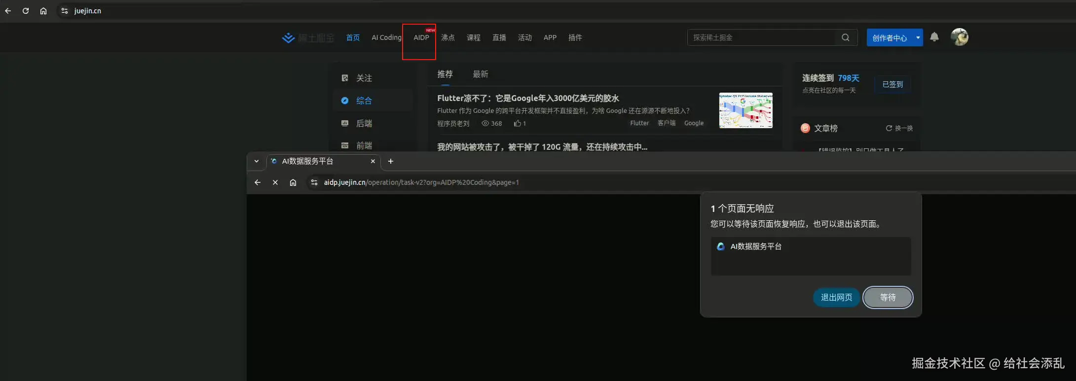Select the 首页 nav item
This screenshot has height=381, width=1076.
353,37
